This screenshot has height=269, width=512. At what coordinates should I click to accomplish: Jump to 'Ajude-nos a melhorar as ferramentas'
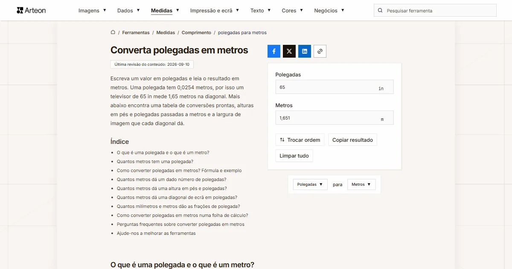pyautogui.click(x=156, y=233)
